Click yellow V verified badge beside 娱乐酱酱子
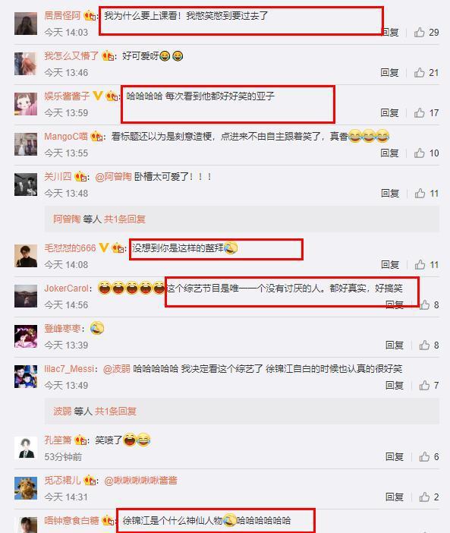Image resolution: width=450 pixels, height=533 pixels. (x=97, y=96)
